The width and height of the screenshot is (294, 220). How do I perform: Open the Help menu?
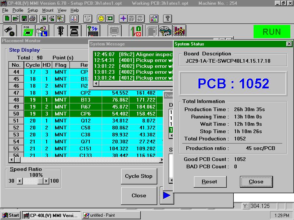click(x=75, y=10)
